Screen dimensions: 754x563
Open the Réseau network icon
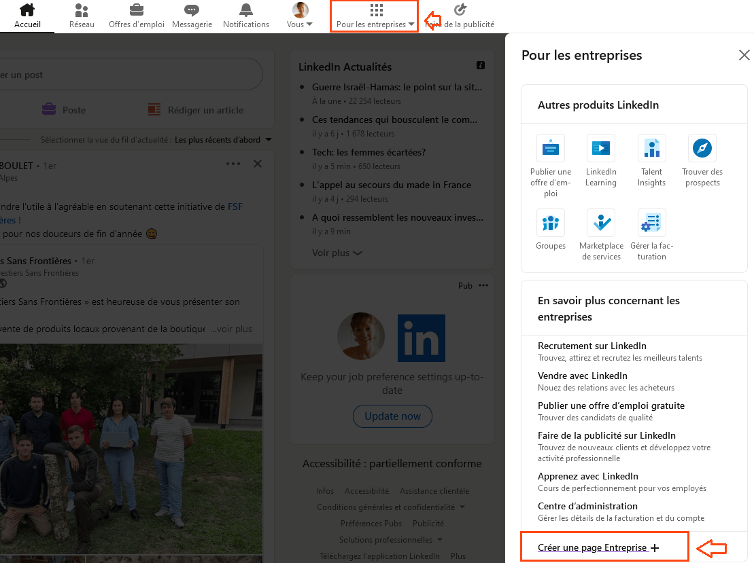click(x=82, y=10)
